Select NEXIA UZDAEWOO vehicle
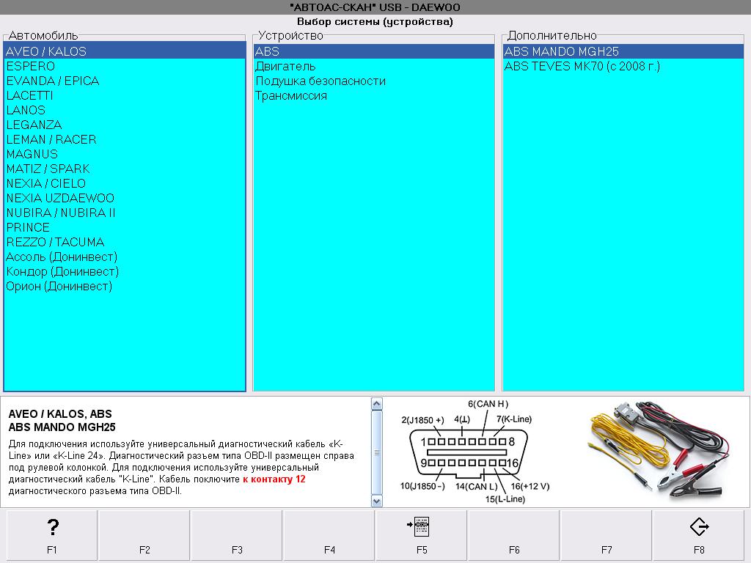 click(125, 198)
